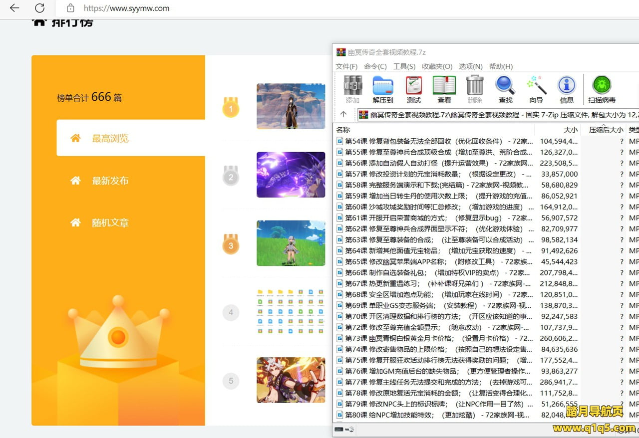Screen dimensions: 639x438
Task: Select file 第58课 完整服务端演示和下载
Action: pos(434,185)
